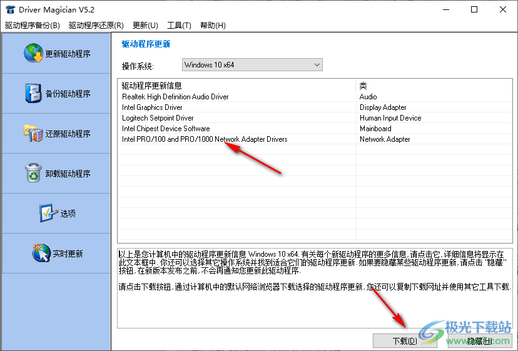Screen dimensions: 518x351
Task: Click the Driver Magician hat title icon
Action: [x=10, y=9]
